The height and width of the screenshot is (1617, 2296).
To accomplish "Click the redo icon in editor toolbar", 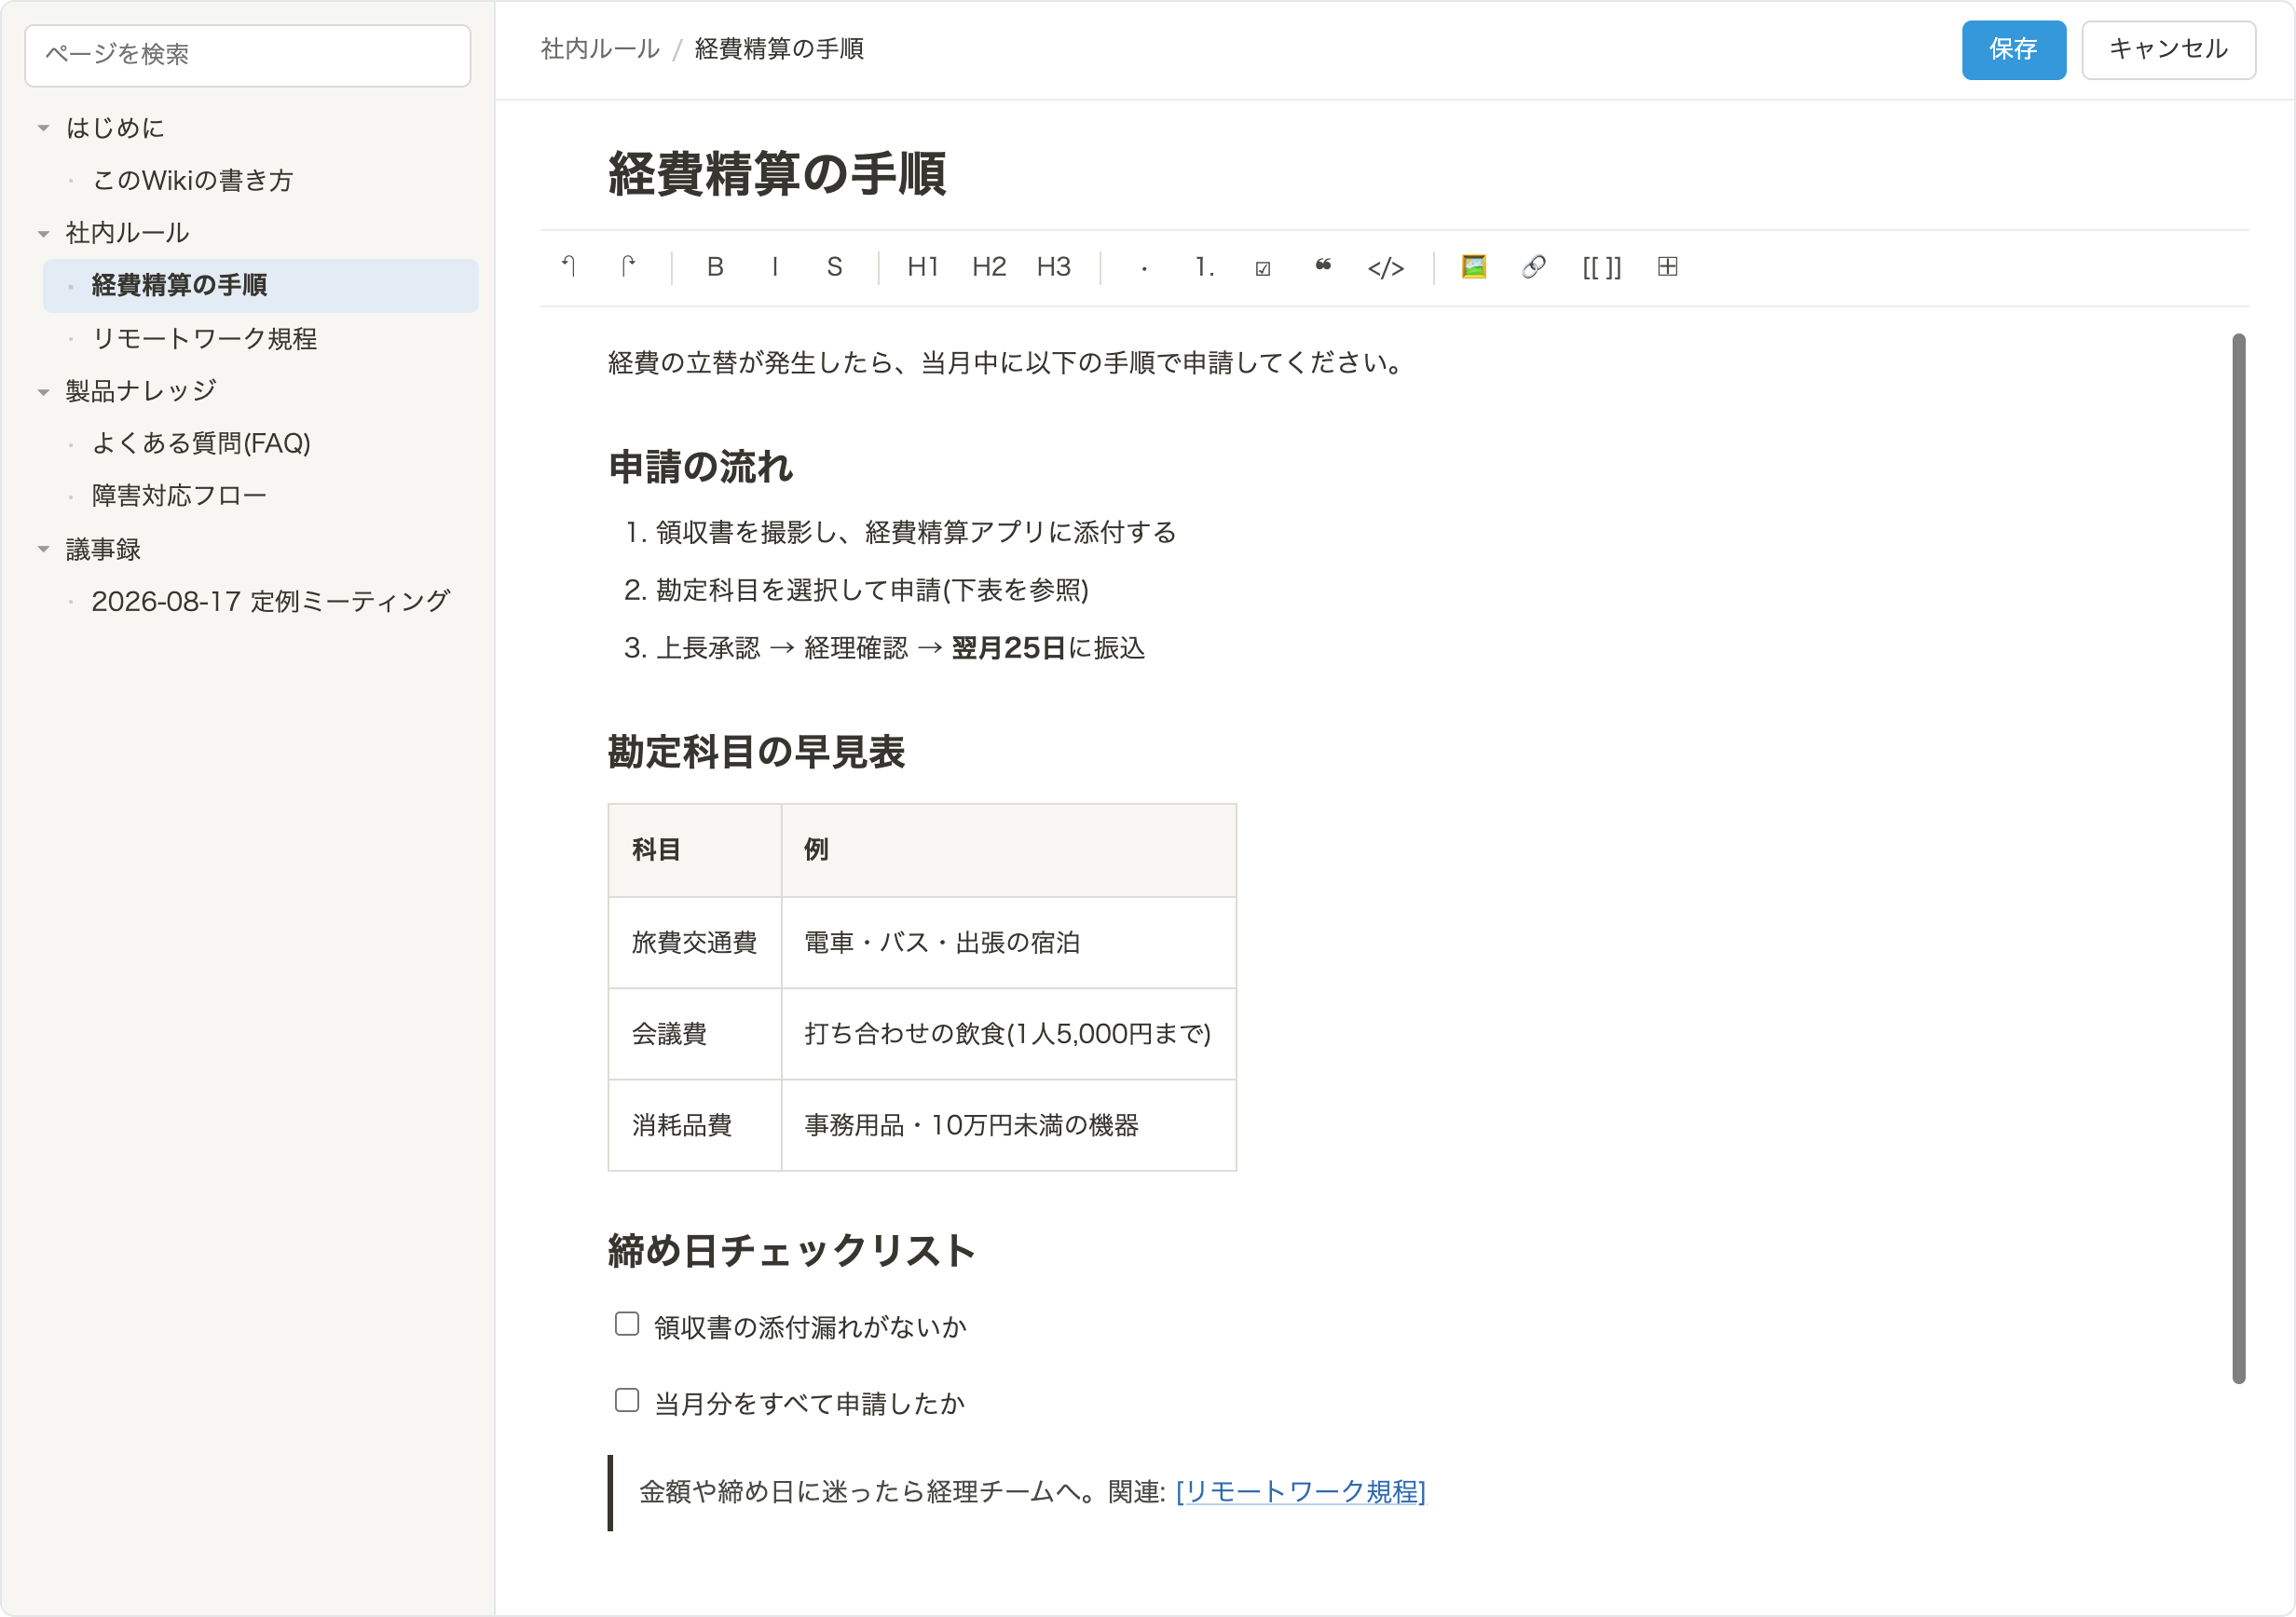I will coord(628,266).
